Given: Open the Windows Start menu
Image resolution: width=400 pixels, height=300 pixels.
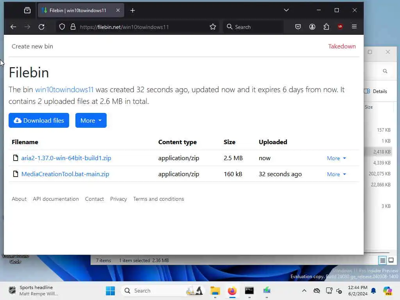Looking at the screenshot, I should click(x=111, y=291).
